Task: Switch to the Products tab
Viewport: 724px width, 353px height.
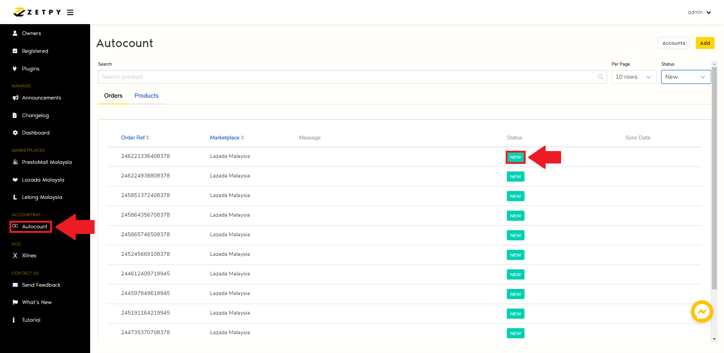Action: (x=146, y=96)
